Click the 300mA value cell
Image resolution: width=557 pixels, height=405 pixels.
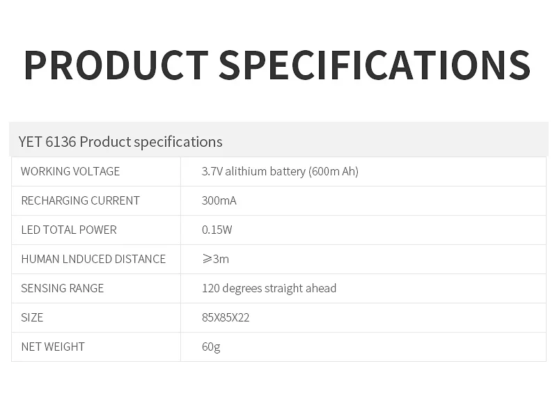tap(219, 200)
